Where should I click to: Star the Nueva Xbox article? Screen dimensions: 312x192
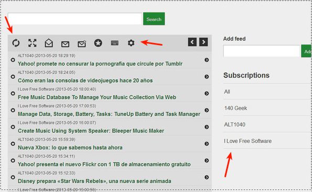pos(13,144)
